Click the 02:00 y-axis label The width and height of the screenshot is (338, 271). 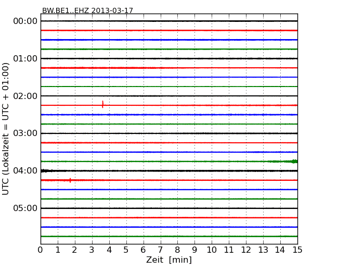(25, 96)
